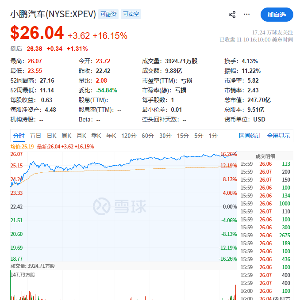Click the 可融资 tag
Screen dimensions: 296x300
[108, 14]
